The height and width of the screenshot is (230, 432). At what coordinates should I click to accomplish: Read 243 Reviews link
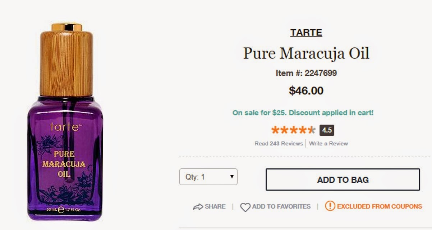point(279,144)
